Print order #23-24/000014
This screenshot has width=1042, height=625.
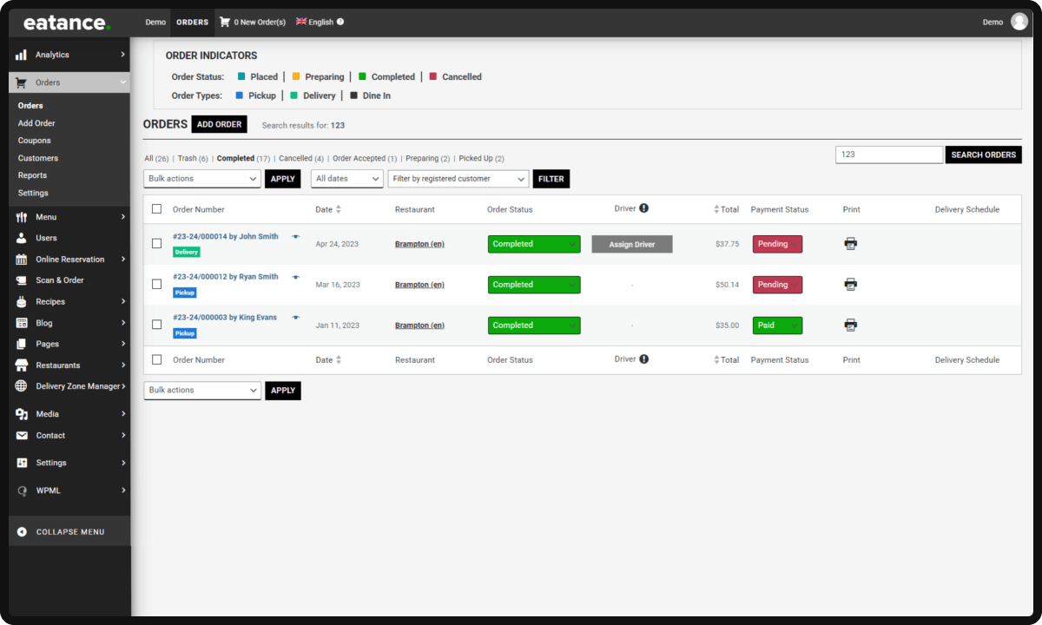pos(851,244)
